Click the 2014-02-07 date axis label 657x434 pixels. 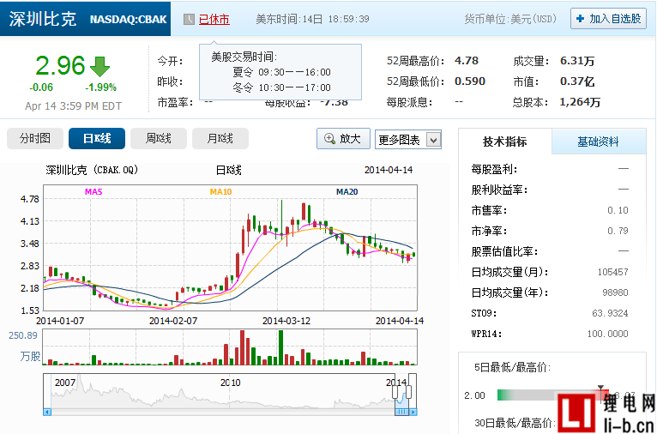(x=173, y=321)
